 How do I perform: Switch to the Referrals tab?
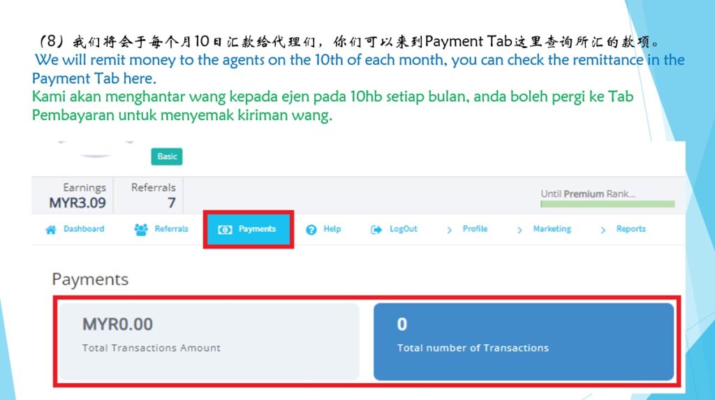(x=172, y=229)
